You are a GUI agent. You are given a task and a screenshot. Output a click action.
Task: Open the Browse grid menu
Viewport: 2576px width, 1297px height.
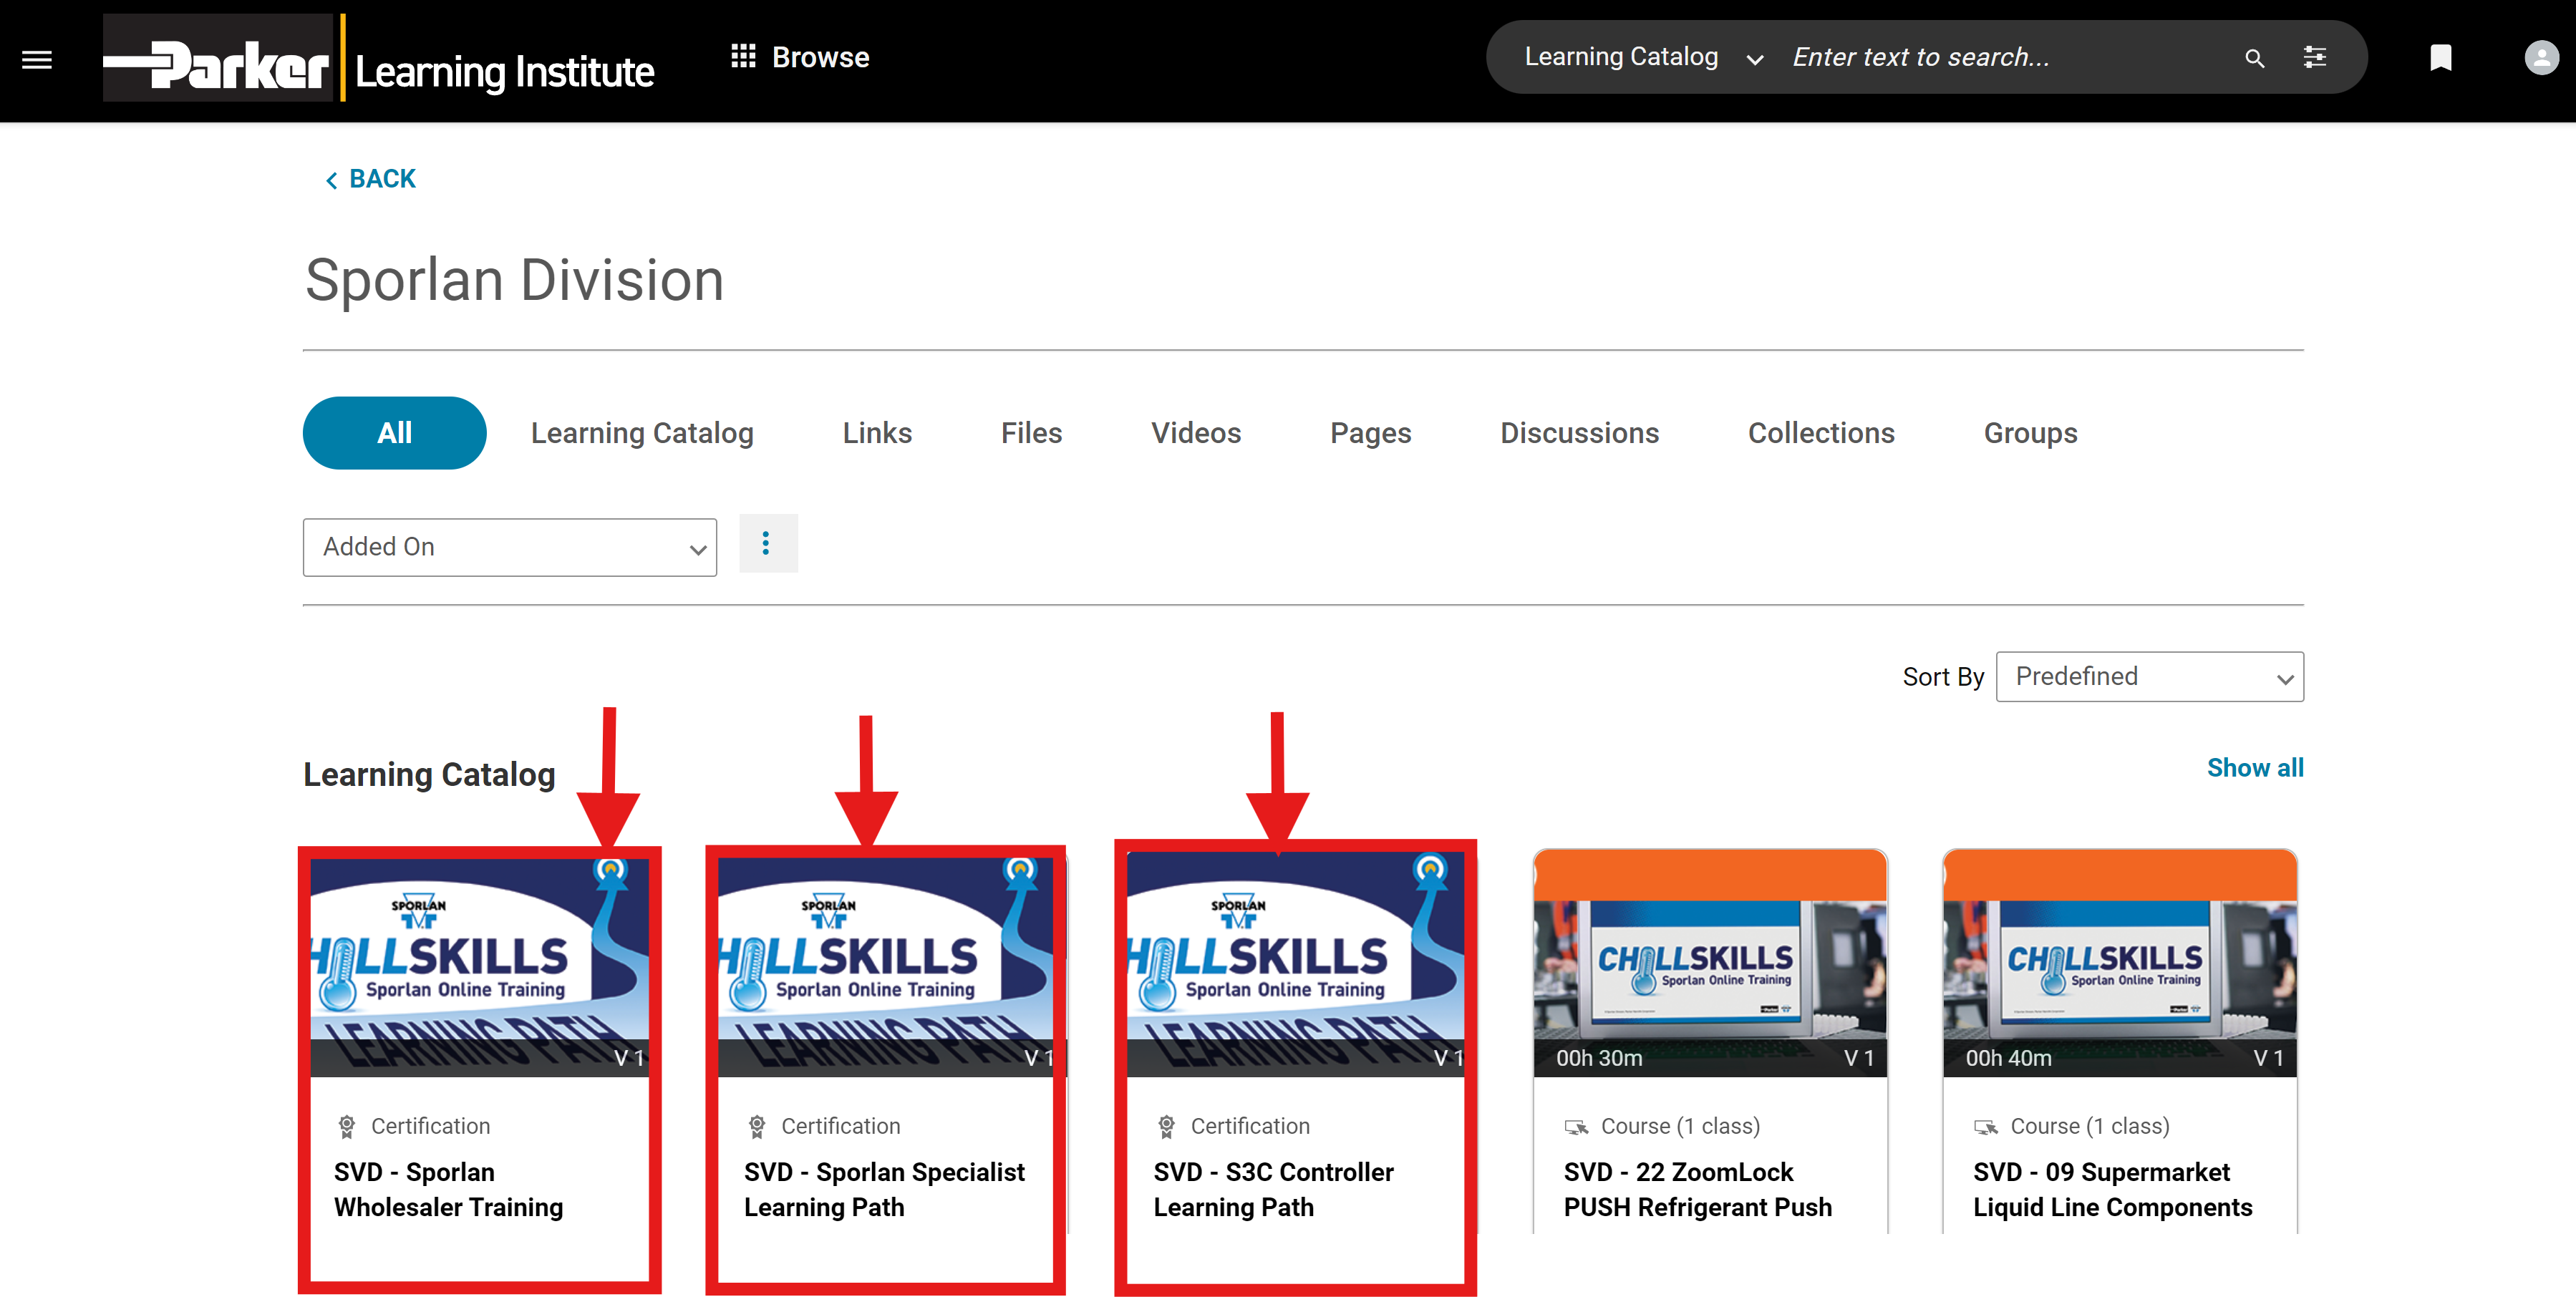coord(800,57)
